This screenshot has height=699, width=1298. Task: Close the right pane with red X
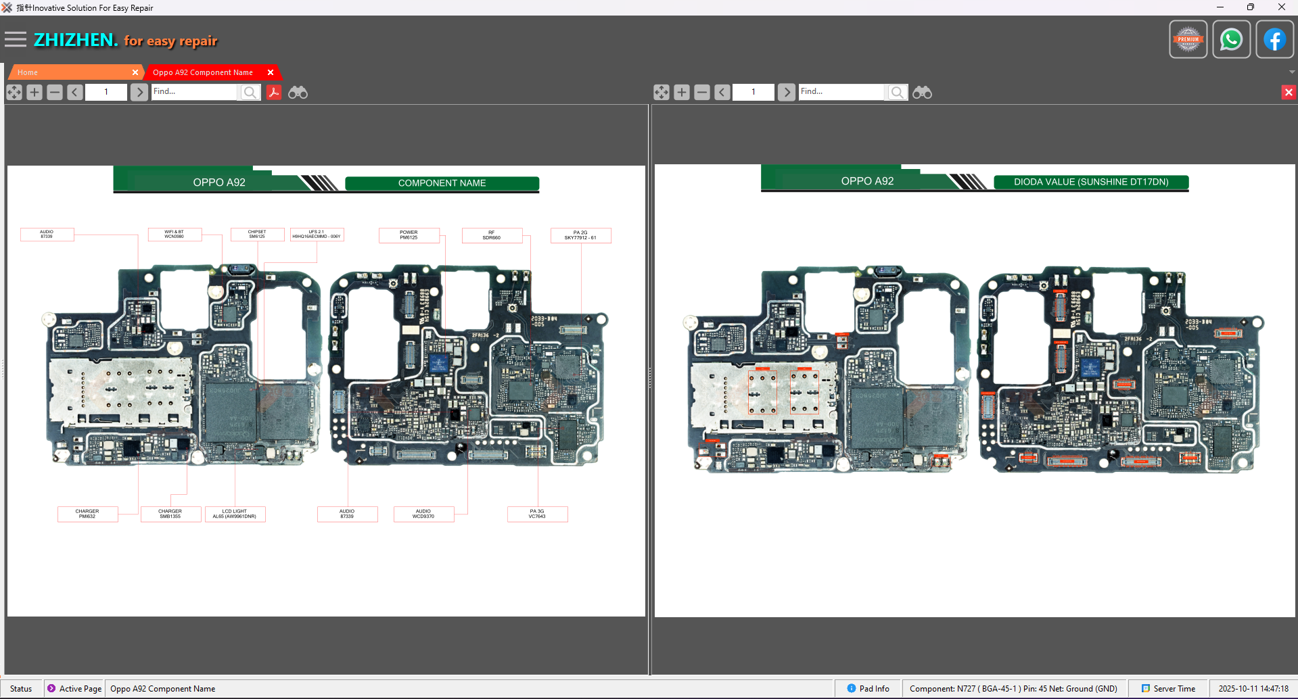pos(1289,92)
